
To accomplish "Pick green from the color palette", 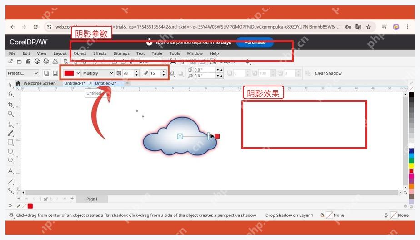I will click(411, 161).
